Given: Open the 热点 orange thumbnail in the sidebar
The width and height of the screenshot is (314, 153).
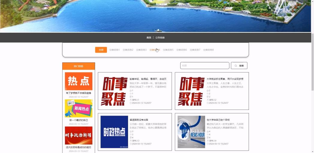Looking at the screenshot, I should pos(79,81).
